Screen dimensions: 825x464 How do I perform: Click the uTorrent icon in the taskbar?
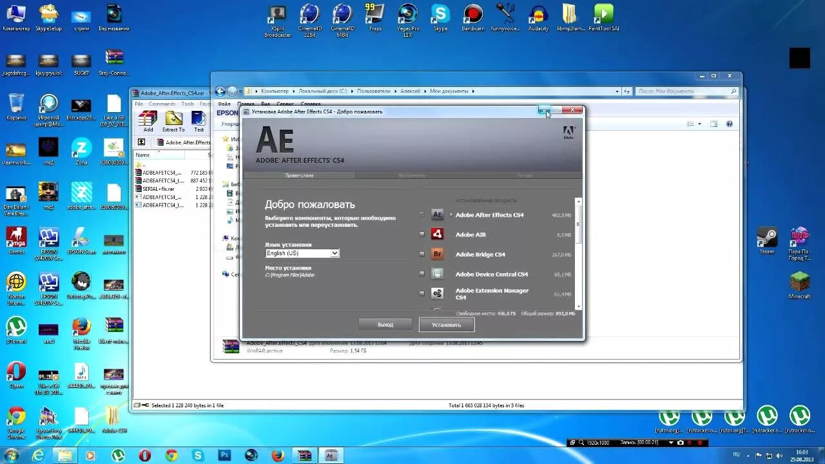[x=118, y=455]
